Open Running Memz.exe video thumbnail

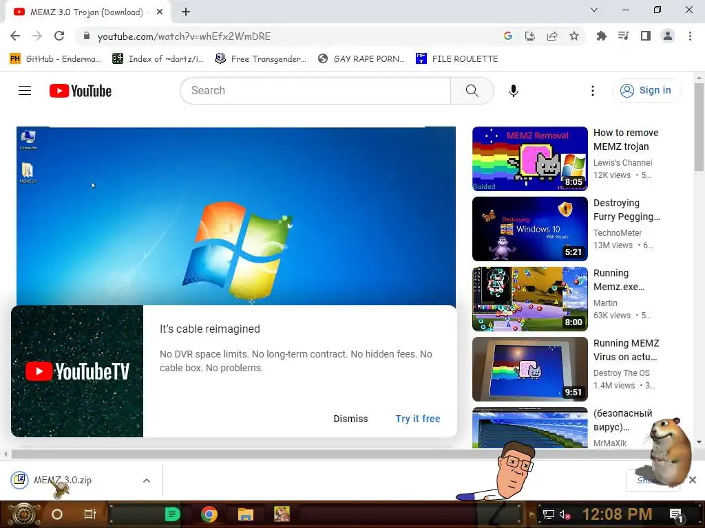pos(530,299)
